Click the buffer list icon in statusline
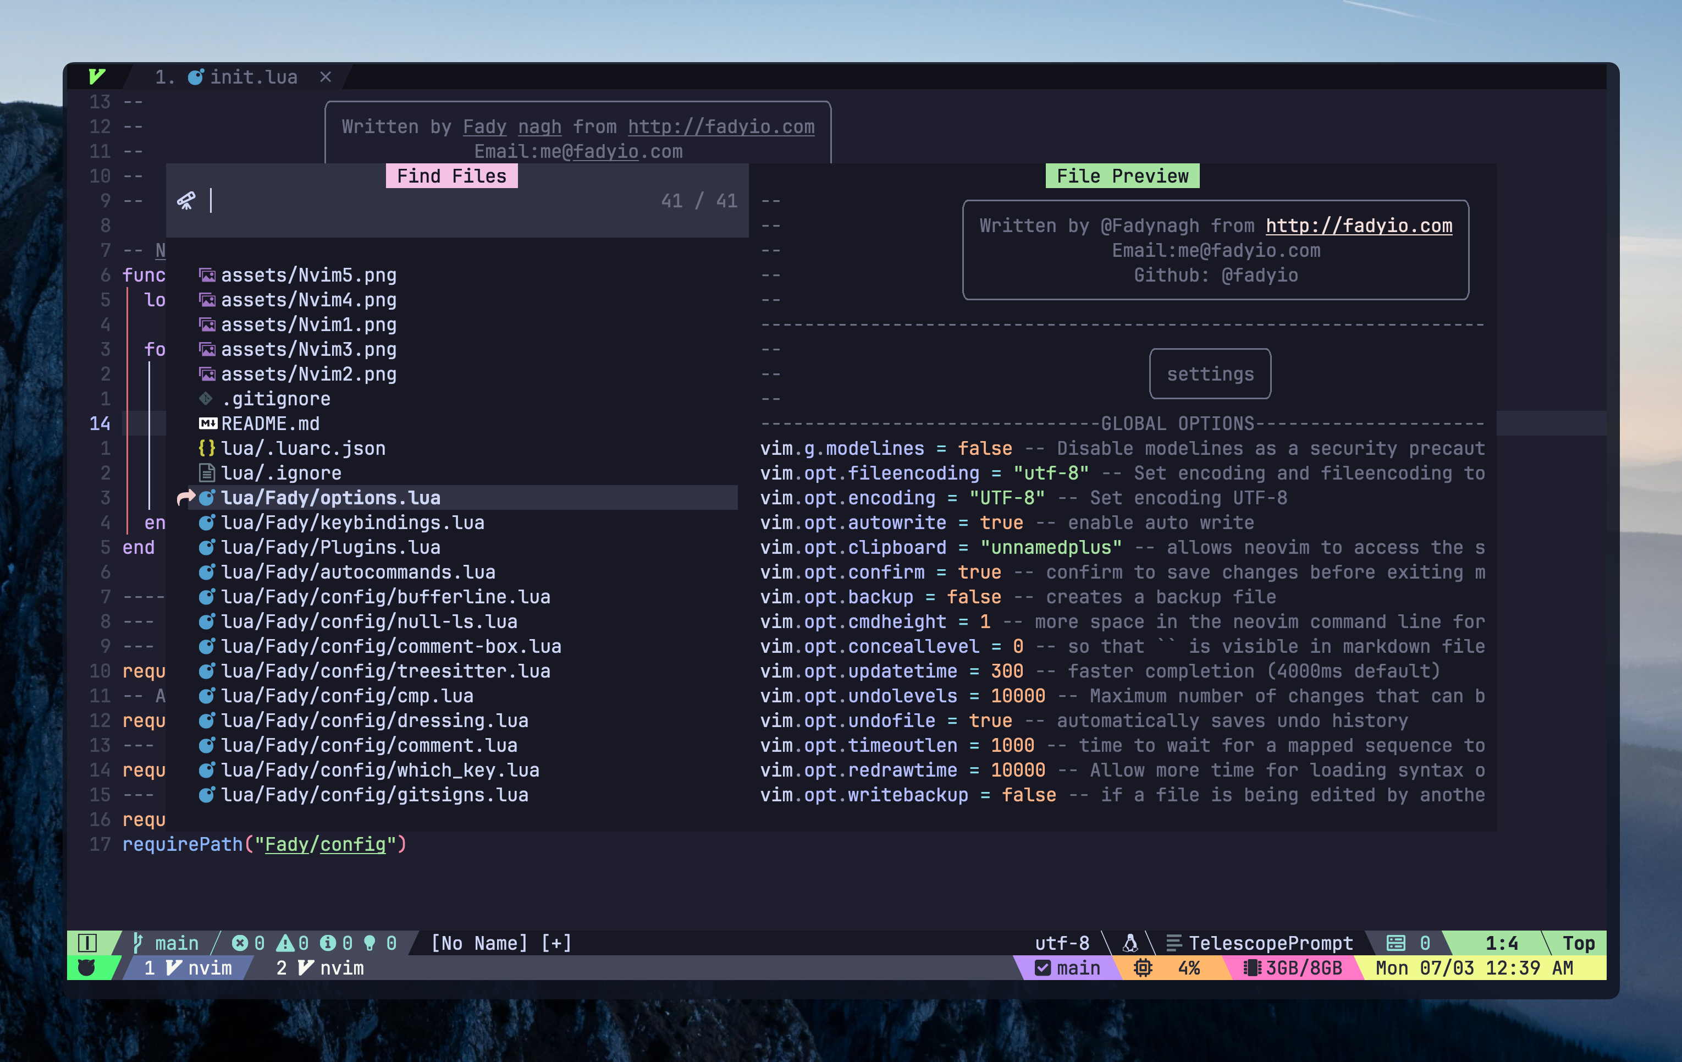Image resolution: width=1682 pixels, height=1062 pixels. click(1396, 943)
